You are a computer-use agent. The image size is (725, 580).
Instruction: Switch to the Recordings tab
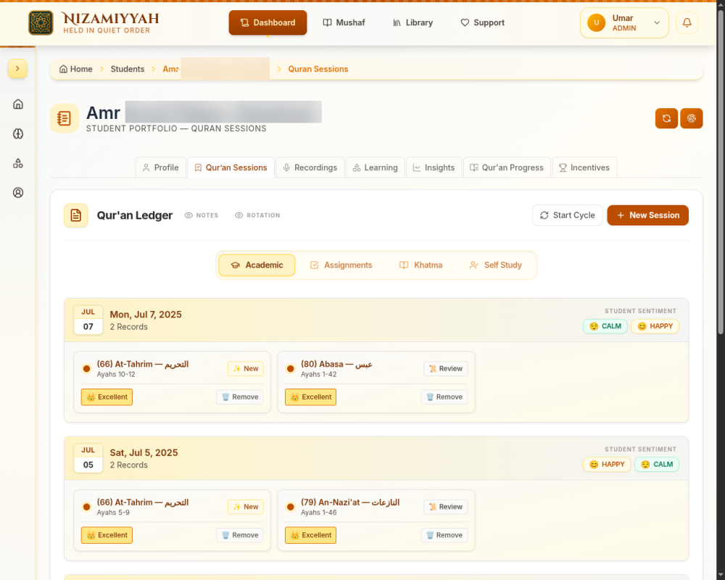tap(310, 167)
